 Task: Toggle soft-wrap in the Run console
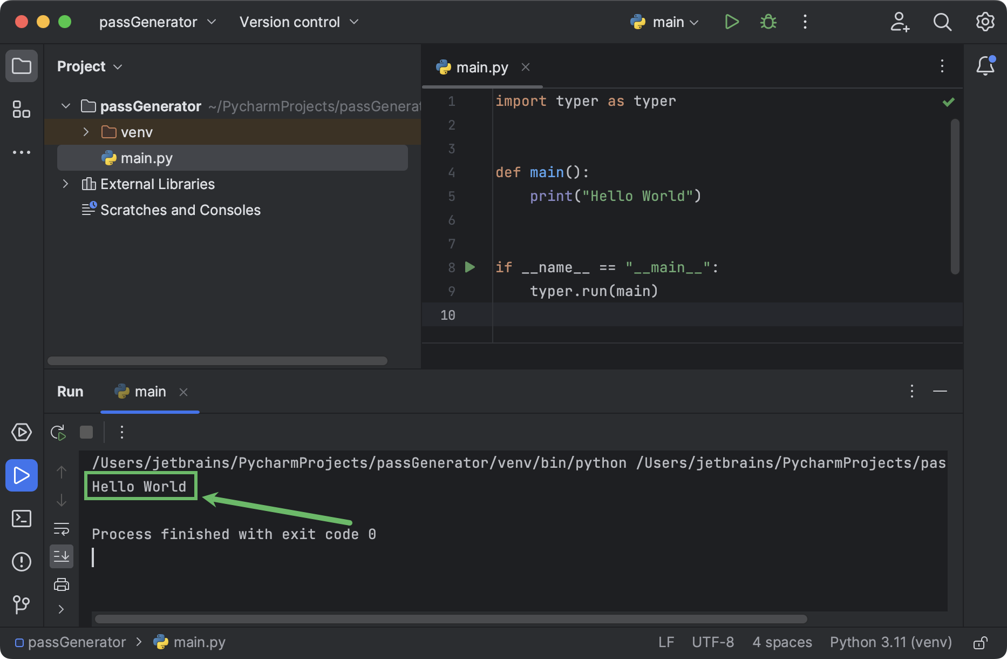tap(62, 529)
